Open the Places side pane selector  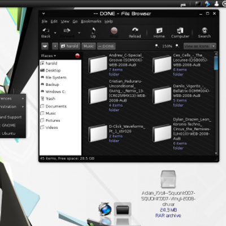click(x=49, y=56)
